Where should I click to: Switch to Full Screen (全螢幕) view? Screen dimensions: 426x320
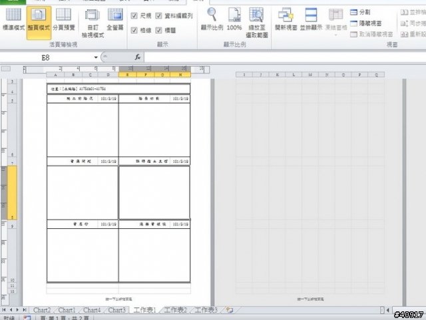115,21
